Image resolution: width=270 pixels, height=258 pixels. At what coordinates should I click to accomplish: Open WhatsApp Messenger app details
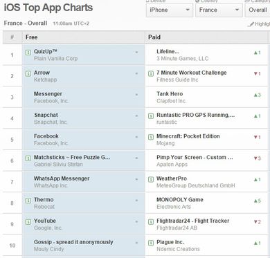coord(62,178)
